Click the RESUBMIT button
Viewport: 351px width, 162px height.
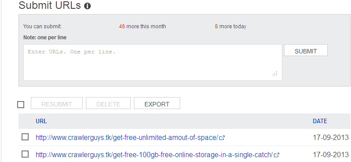click(x=57, y=103)
